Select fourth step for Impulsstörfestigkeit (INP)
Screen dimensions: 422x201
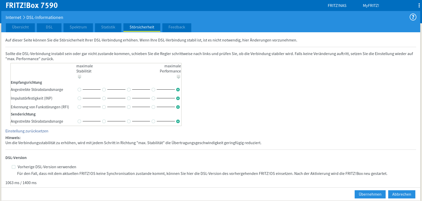point(153,98)
